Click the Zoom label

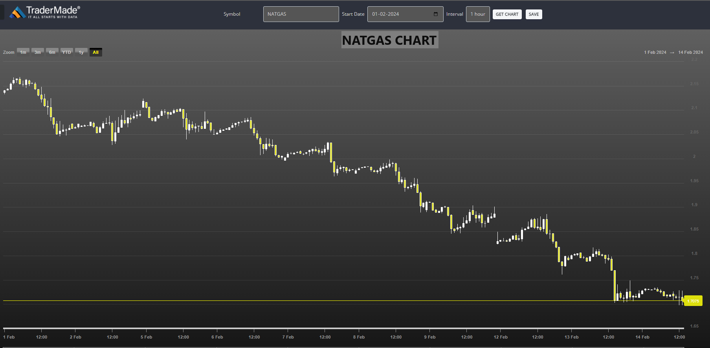coord(9,52)
